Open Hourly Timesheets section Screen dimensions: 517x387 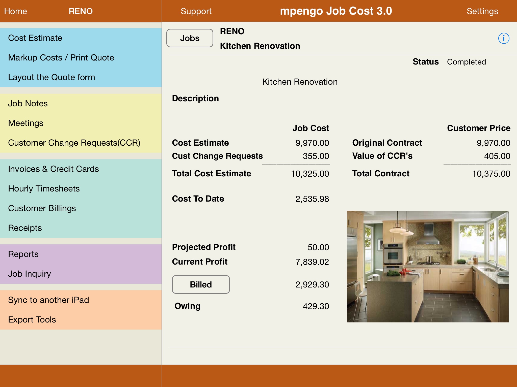(x=44, y=189)
